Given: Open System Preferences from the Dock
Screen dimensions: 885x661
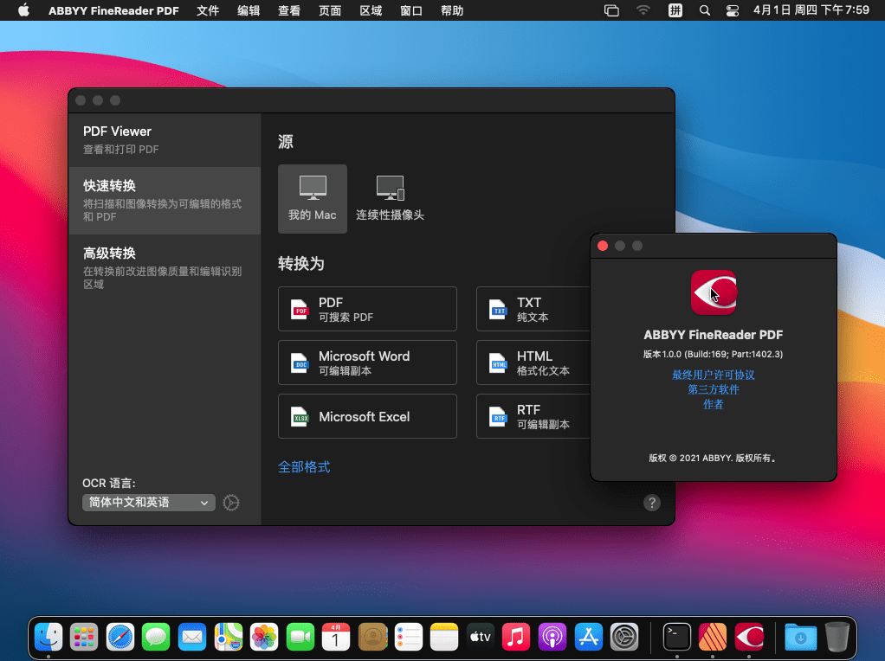Looking at the screenshot, I should pyautogui.click(x=625, y=638).
